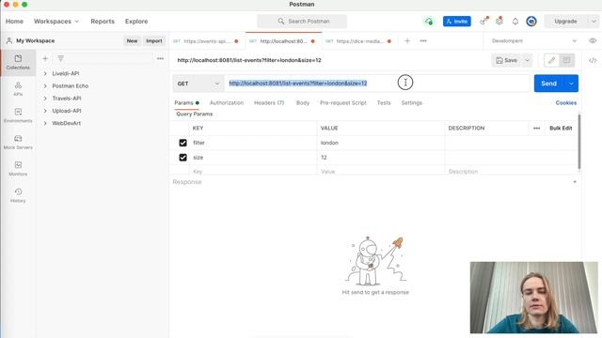602x338 pixels.
Task: Select the localhost:80... request tab
Action: pyautogui.click(x=283, y=41)
